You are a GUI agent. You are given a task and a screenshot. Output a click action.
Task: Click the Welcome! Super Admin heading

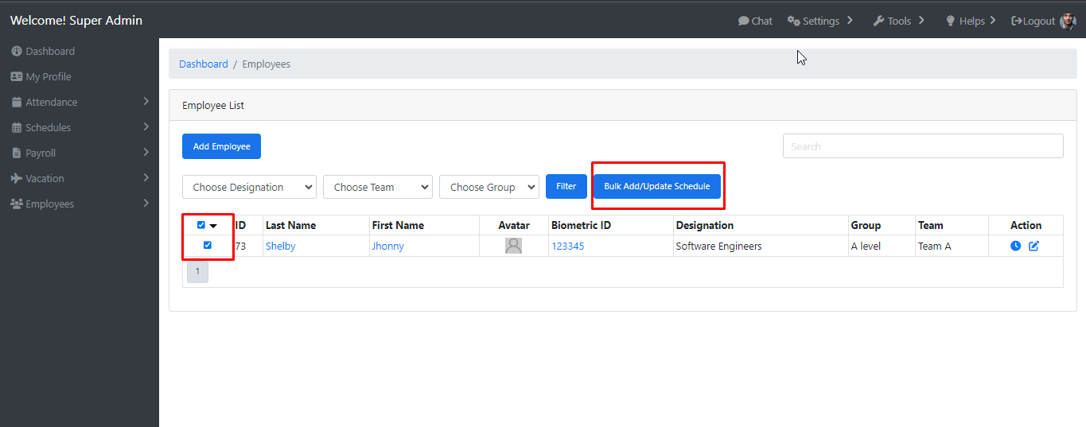click(76, 20)
